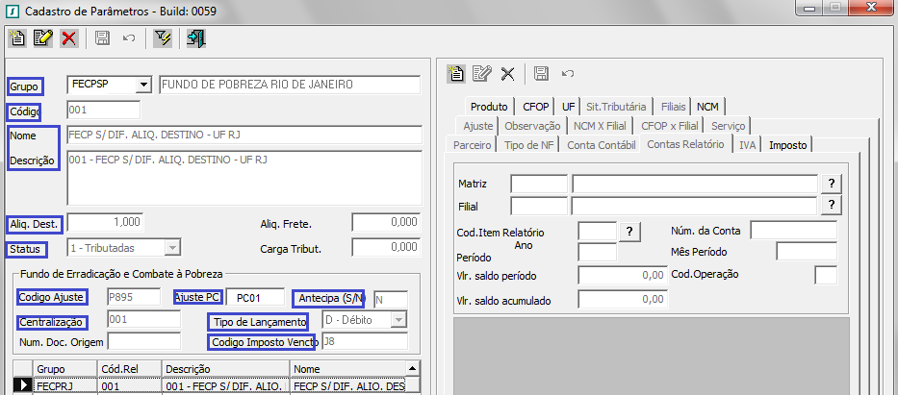The height and width of the screenshot is (395, 898).
Task: Click the Ajuste PC field containing PC01
Action: (x=255, y=297)
